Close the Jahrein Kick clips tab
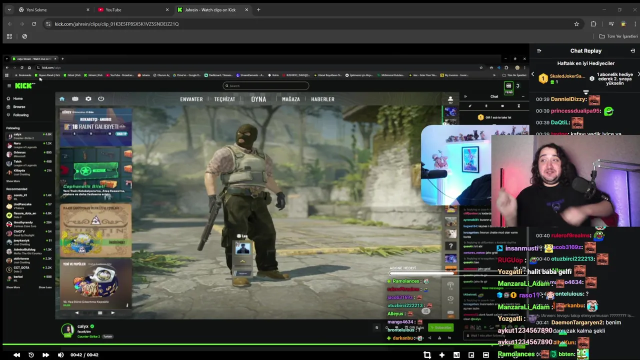This screenshot has height=360, width=640. click(x=246, y=9)
